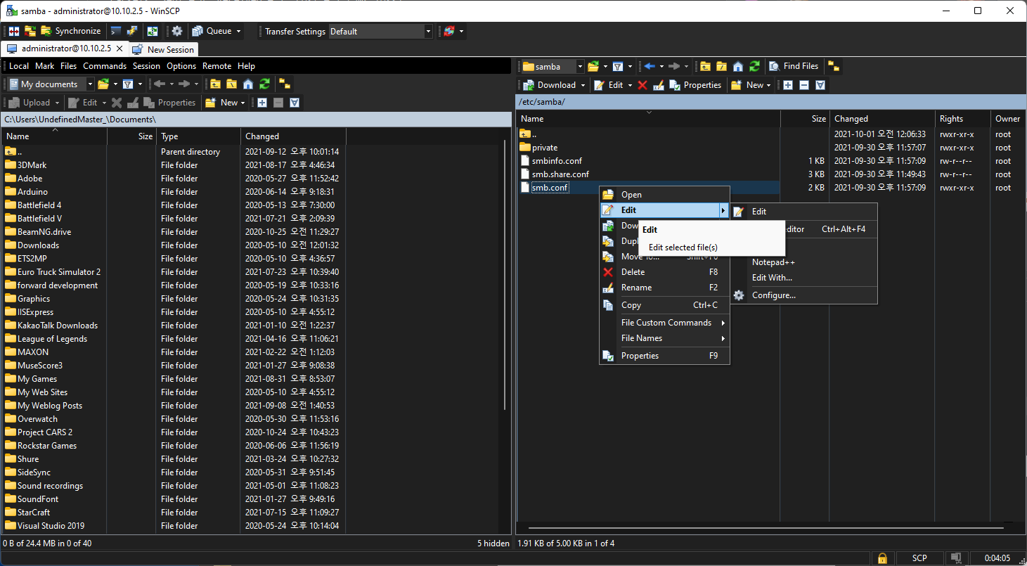Expand the Download button dropdown arrow
The height and width of the screenshot is (566, 1027).
point(583,85)
